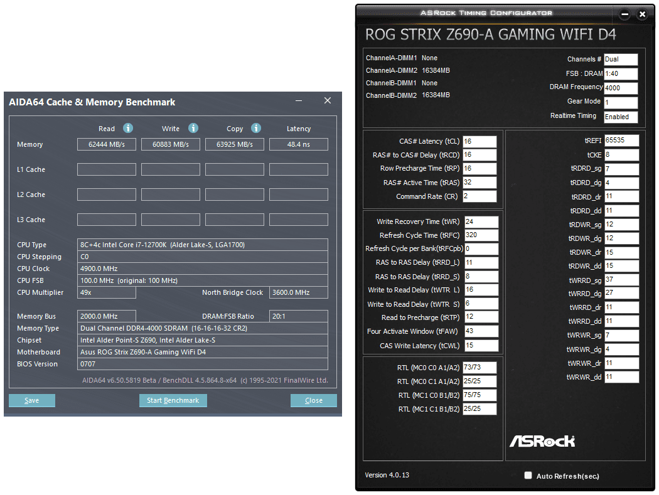Screen dimensions: 659x495
Task: Click the tWTR_S value field
Action: pos(481,304)
